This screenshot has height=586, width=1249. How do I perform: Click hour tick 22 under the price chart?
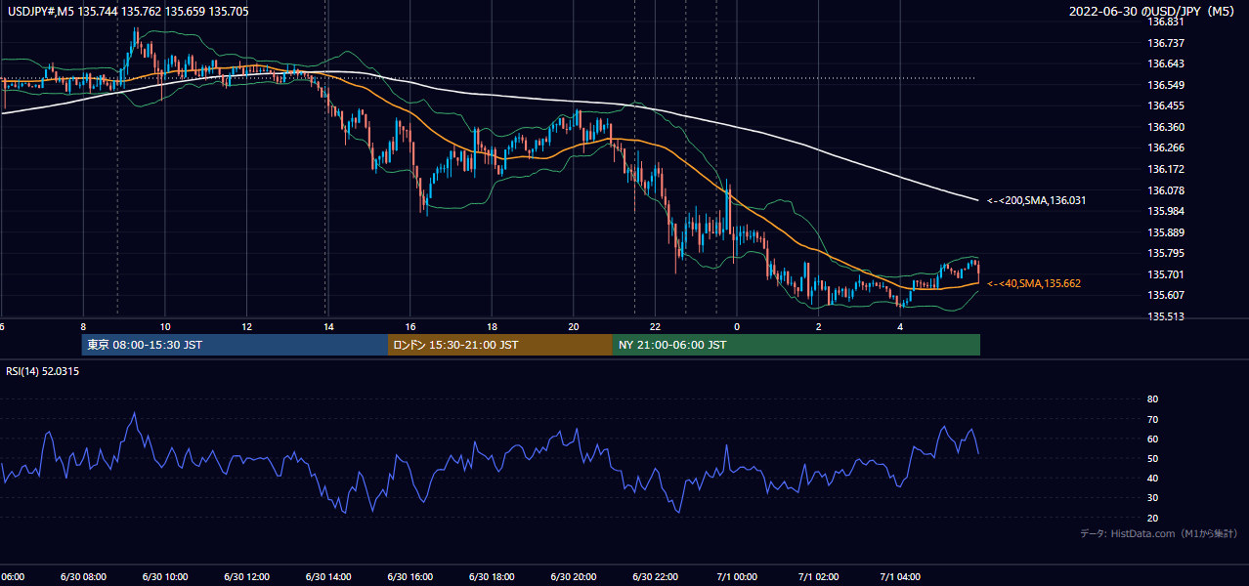tap(655, 326)
